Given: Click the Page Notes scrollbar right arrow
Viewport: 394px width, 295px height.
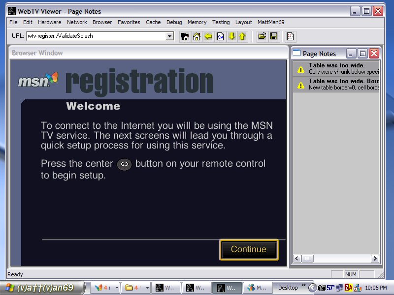Looking at the screenshot, I should (x=375, y=259).
